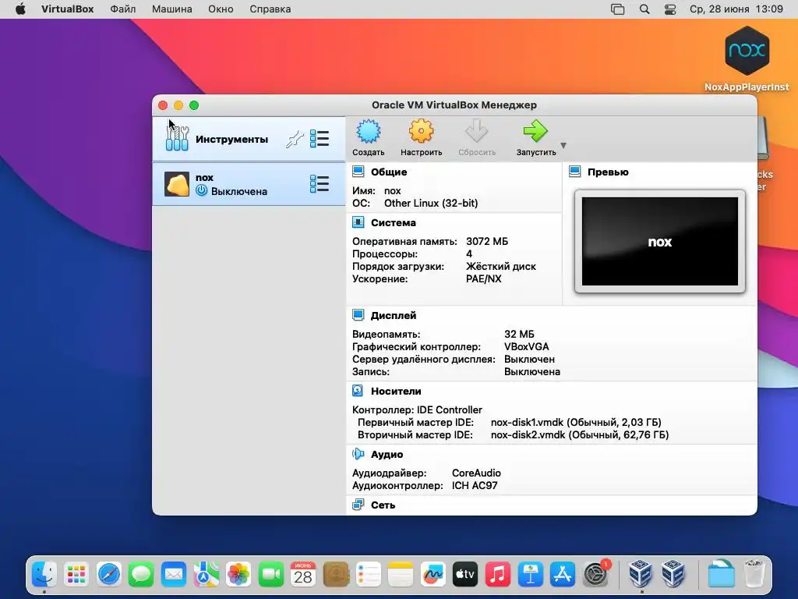The width and height of the screenshot is (798, 599).
Task: Open Control Center in menu bar
Action: (670, 9)
